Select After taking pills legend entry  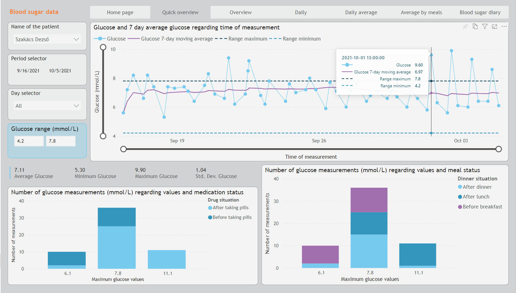click(228, 208)
